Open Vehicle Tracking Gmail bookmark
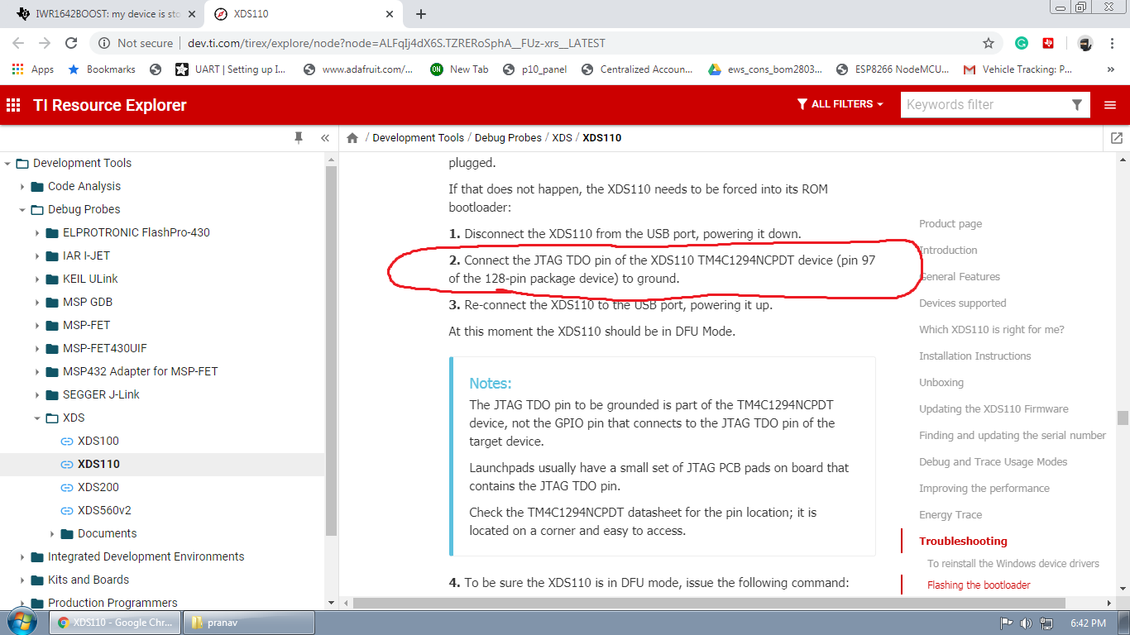Viewport: 1130px width, 635px height. click(x=1018, y=69)
